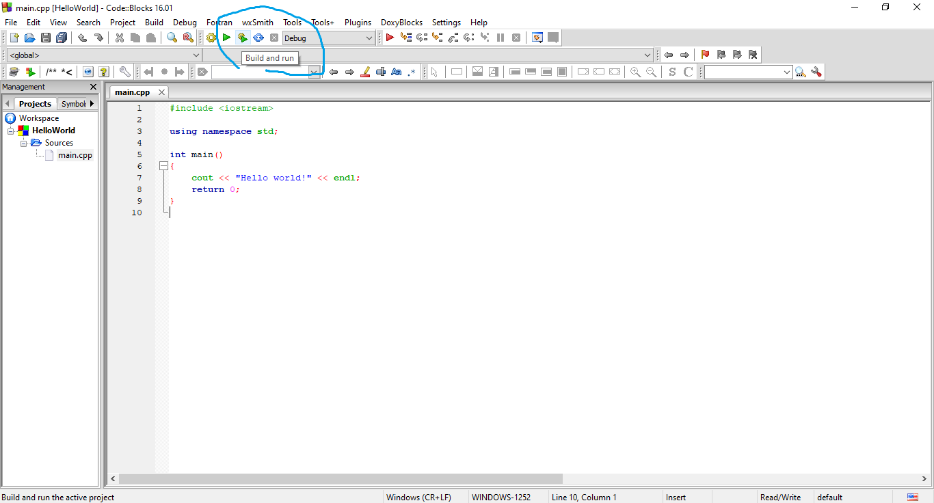934x503 pixels.
Task: Click the Abort build icon
Action: (274, 38)
